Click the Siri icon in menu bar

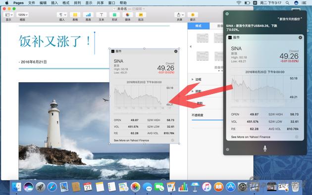[296, 3]
